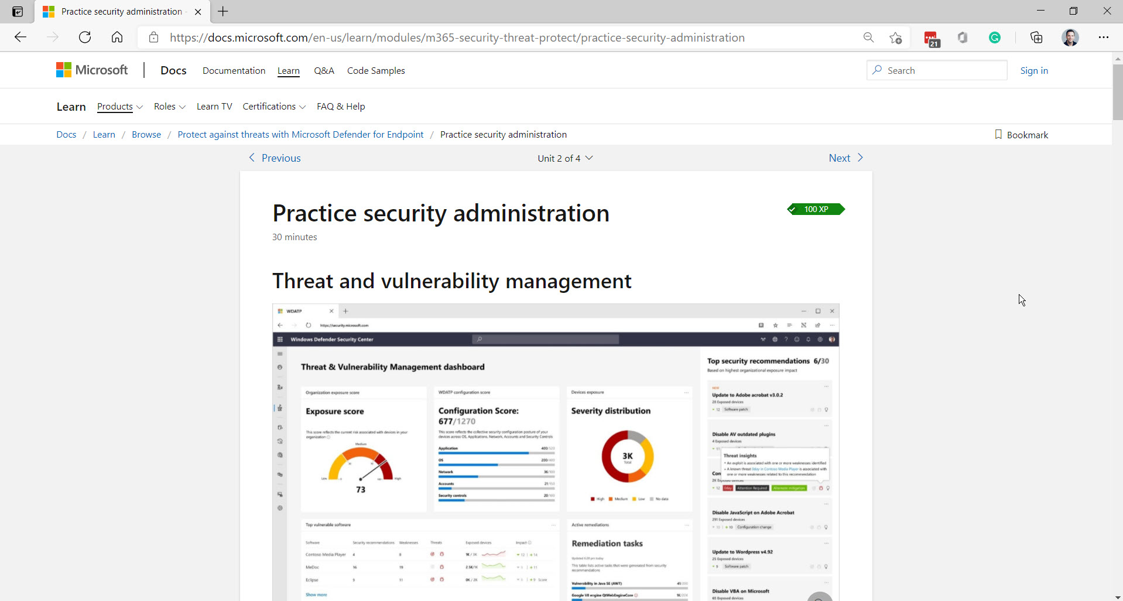This screenshot has height=601, width=1123.
Task: Open Code Samples navigation item
Action: pos(376,70)
